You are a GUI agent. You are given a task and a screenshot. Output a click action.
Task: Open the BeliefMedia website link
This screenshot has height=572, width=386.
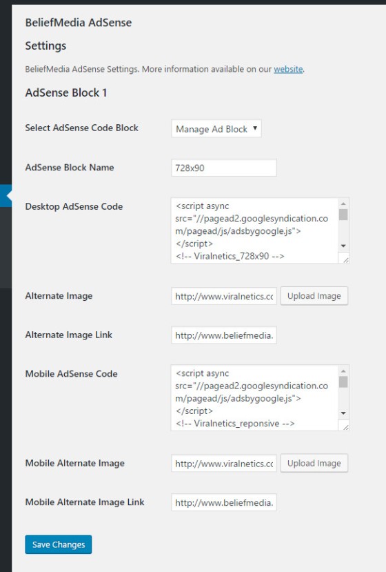[288, 69]
